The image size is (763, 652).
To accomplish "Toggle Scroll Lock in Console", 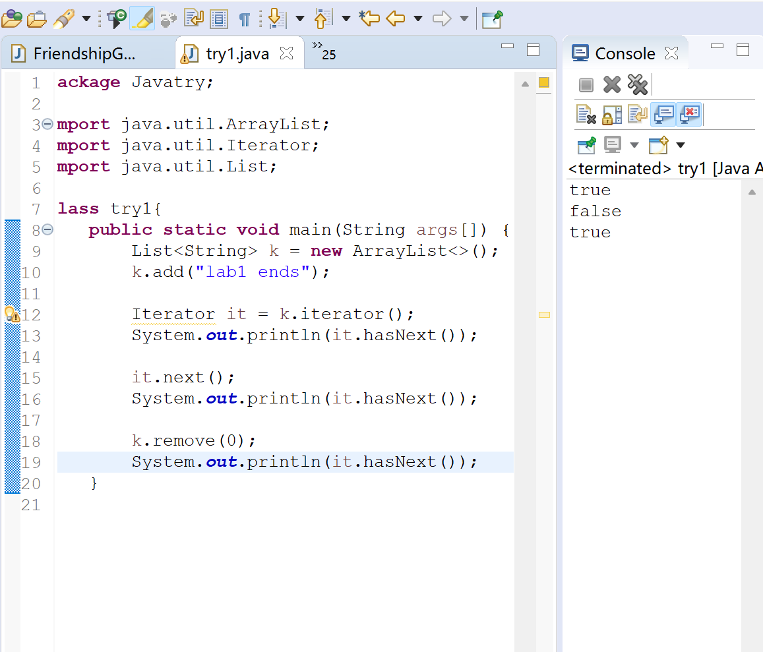I will point(612,115).
